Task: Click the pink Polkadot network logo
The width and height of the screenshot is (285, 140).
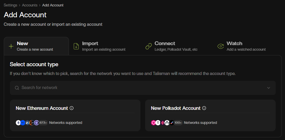Action: click(x=153, y=123)
